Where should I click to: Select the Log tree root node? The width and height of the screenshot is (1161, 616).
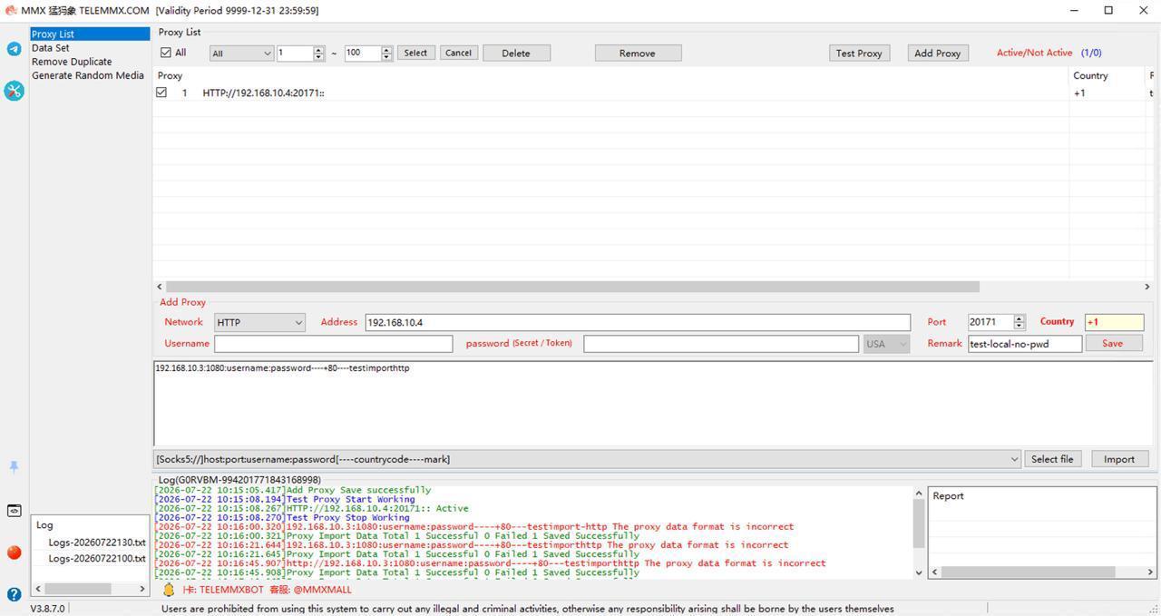44,525
